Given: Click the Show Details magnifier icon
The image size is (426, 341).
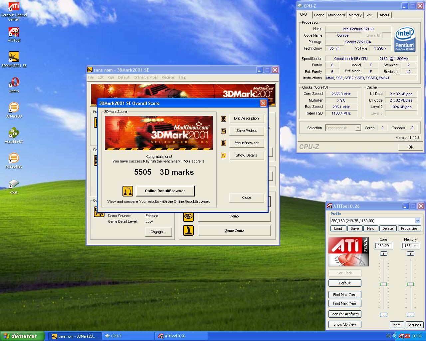Looking at the screenshot, I should pyautogui.click(x=224, y=156).
